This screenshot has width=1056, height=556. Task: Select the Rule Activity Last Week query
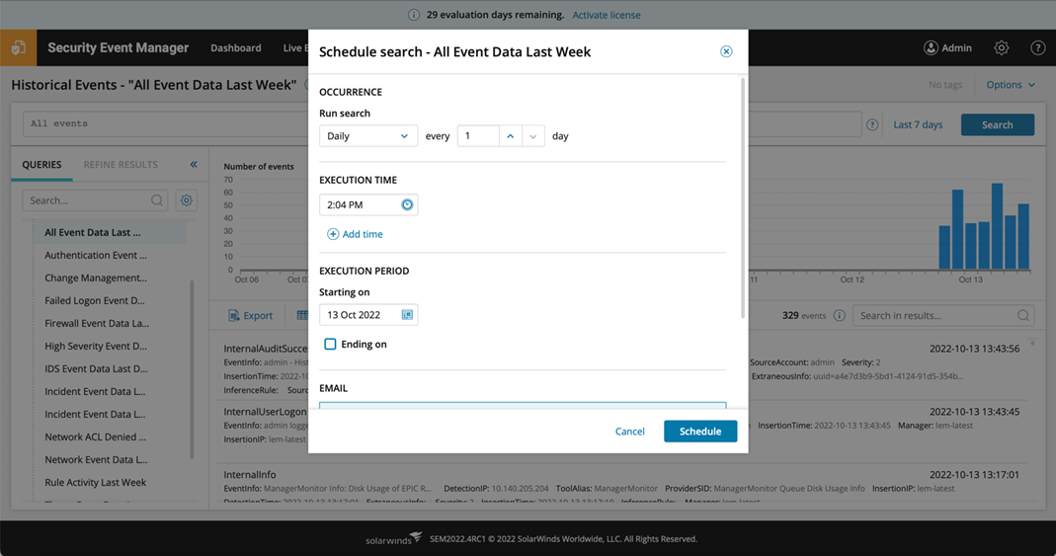96,483
